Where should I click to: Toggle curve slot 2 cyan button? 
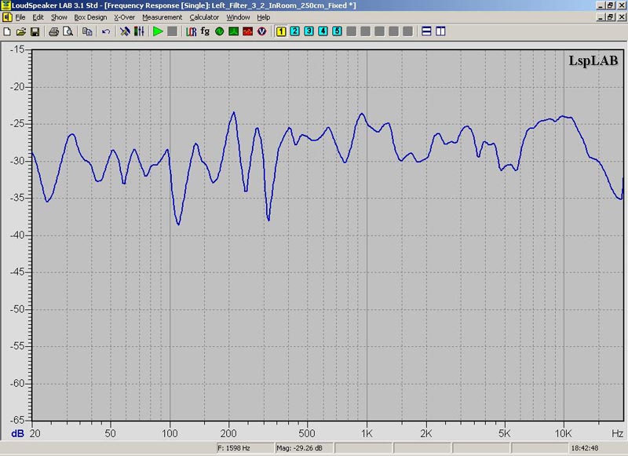coord(295,31)
